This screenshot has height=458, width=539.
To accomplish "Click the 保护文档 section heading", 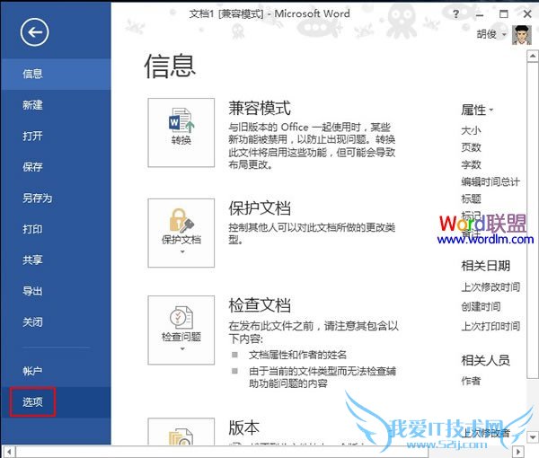I will tap(260, 208).
